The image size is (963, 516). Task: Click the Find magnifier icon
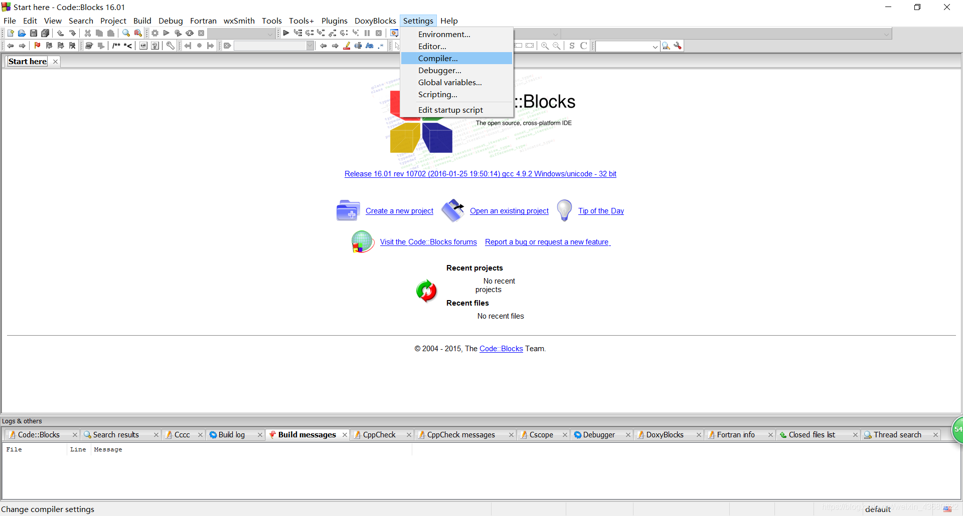pyautogui.click(x=126, y=33)
